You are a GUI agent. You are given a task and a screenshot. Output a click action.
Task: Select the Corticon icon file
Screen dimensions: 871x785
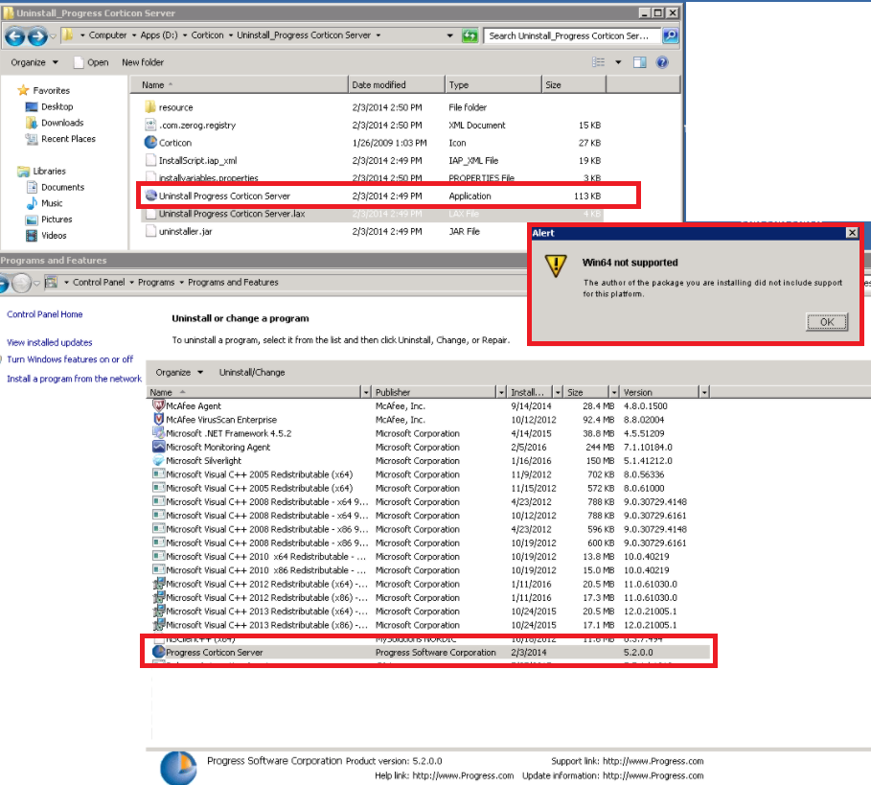(x=150, y=142)
